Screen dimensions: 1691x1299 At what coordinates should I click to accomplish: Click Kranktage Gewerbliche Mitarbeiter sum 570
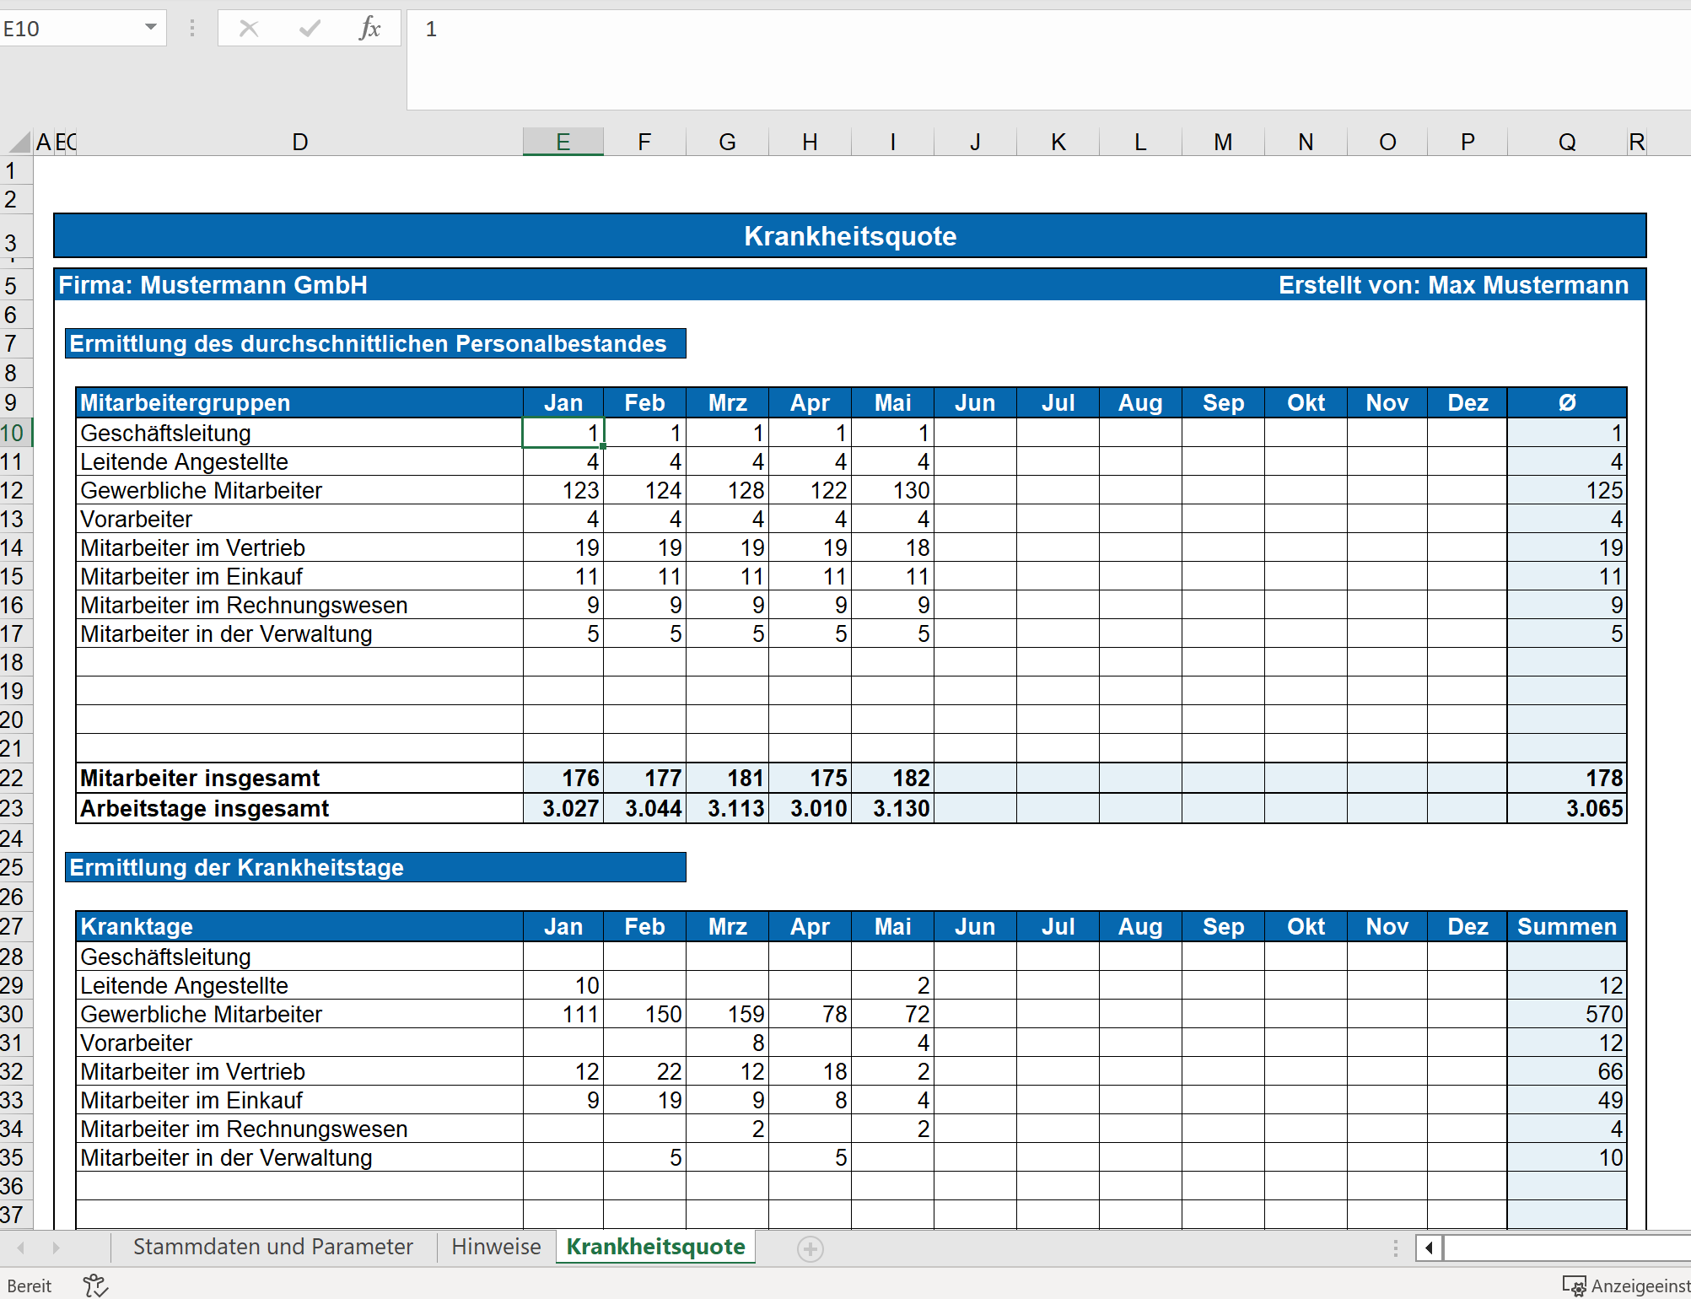point(1567,1014)
